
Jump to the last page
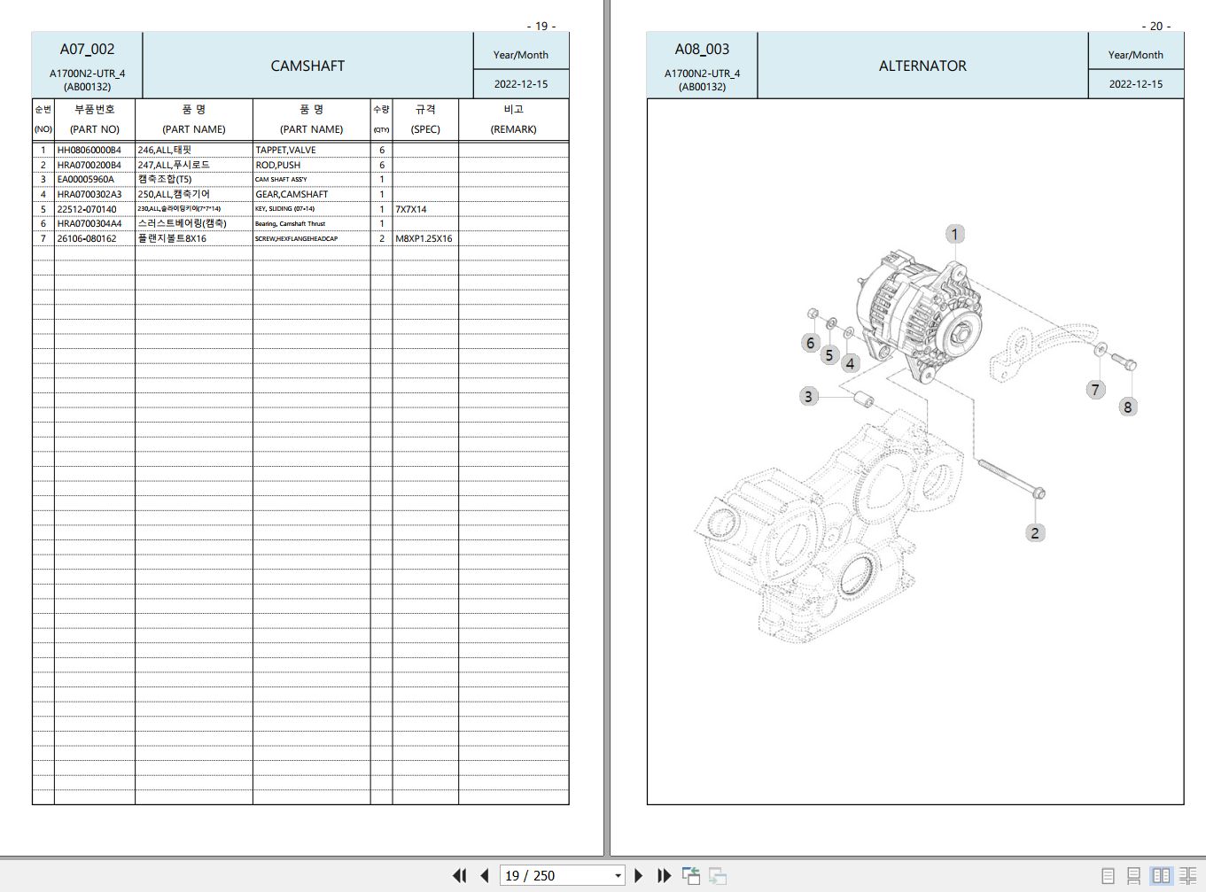[664, 876]
